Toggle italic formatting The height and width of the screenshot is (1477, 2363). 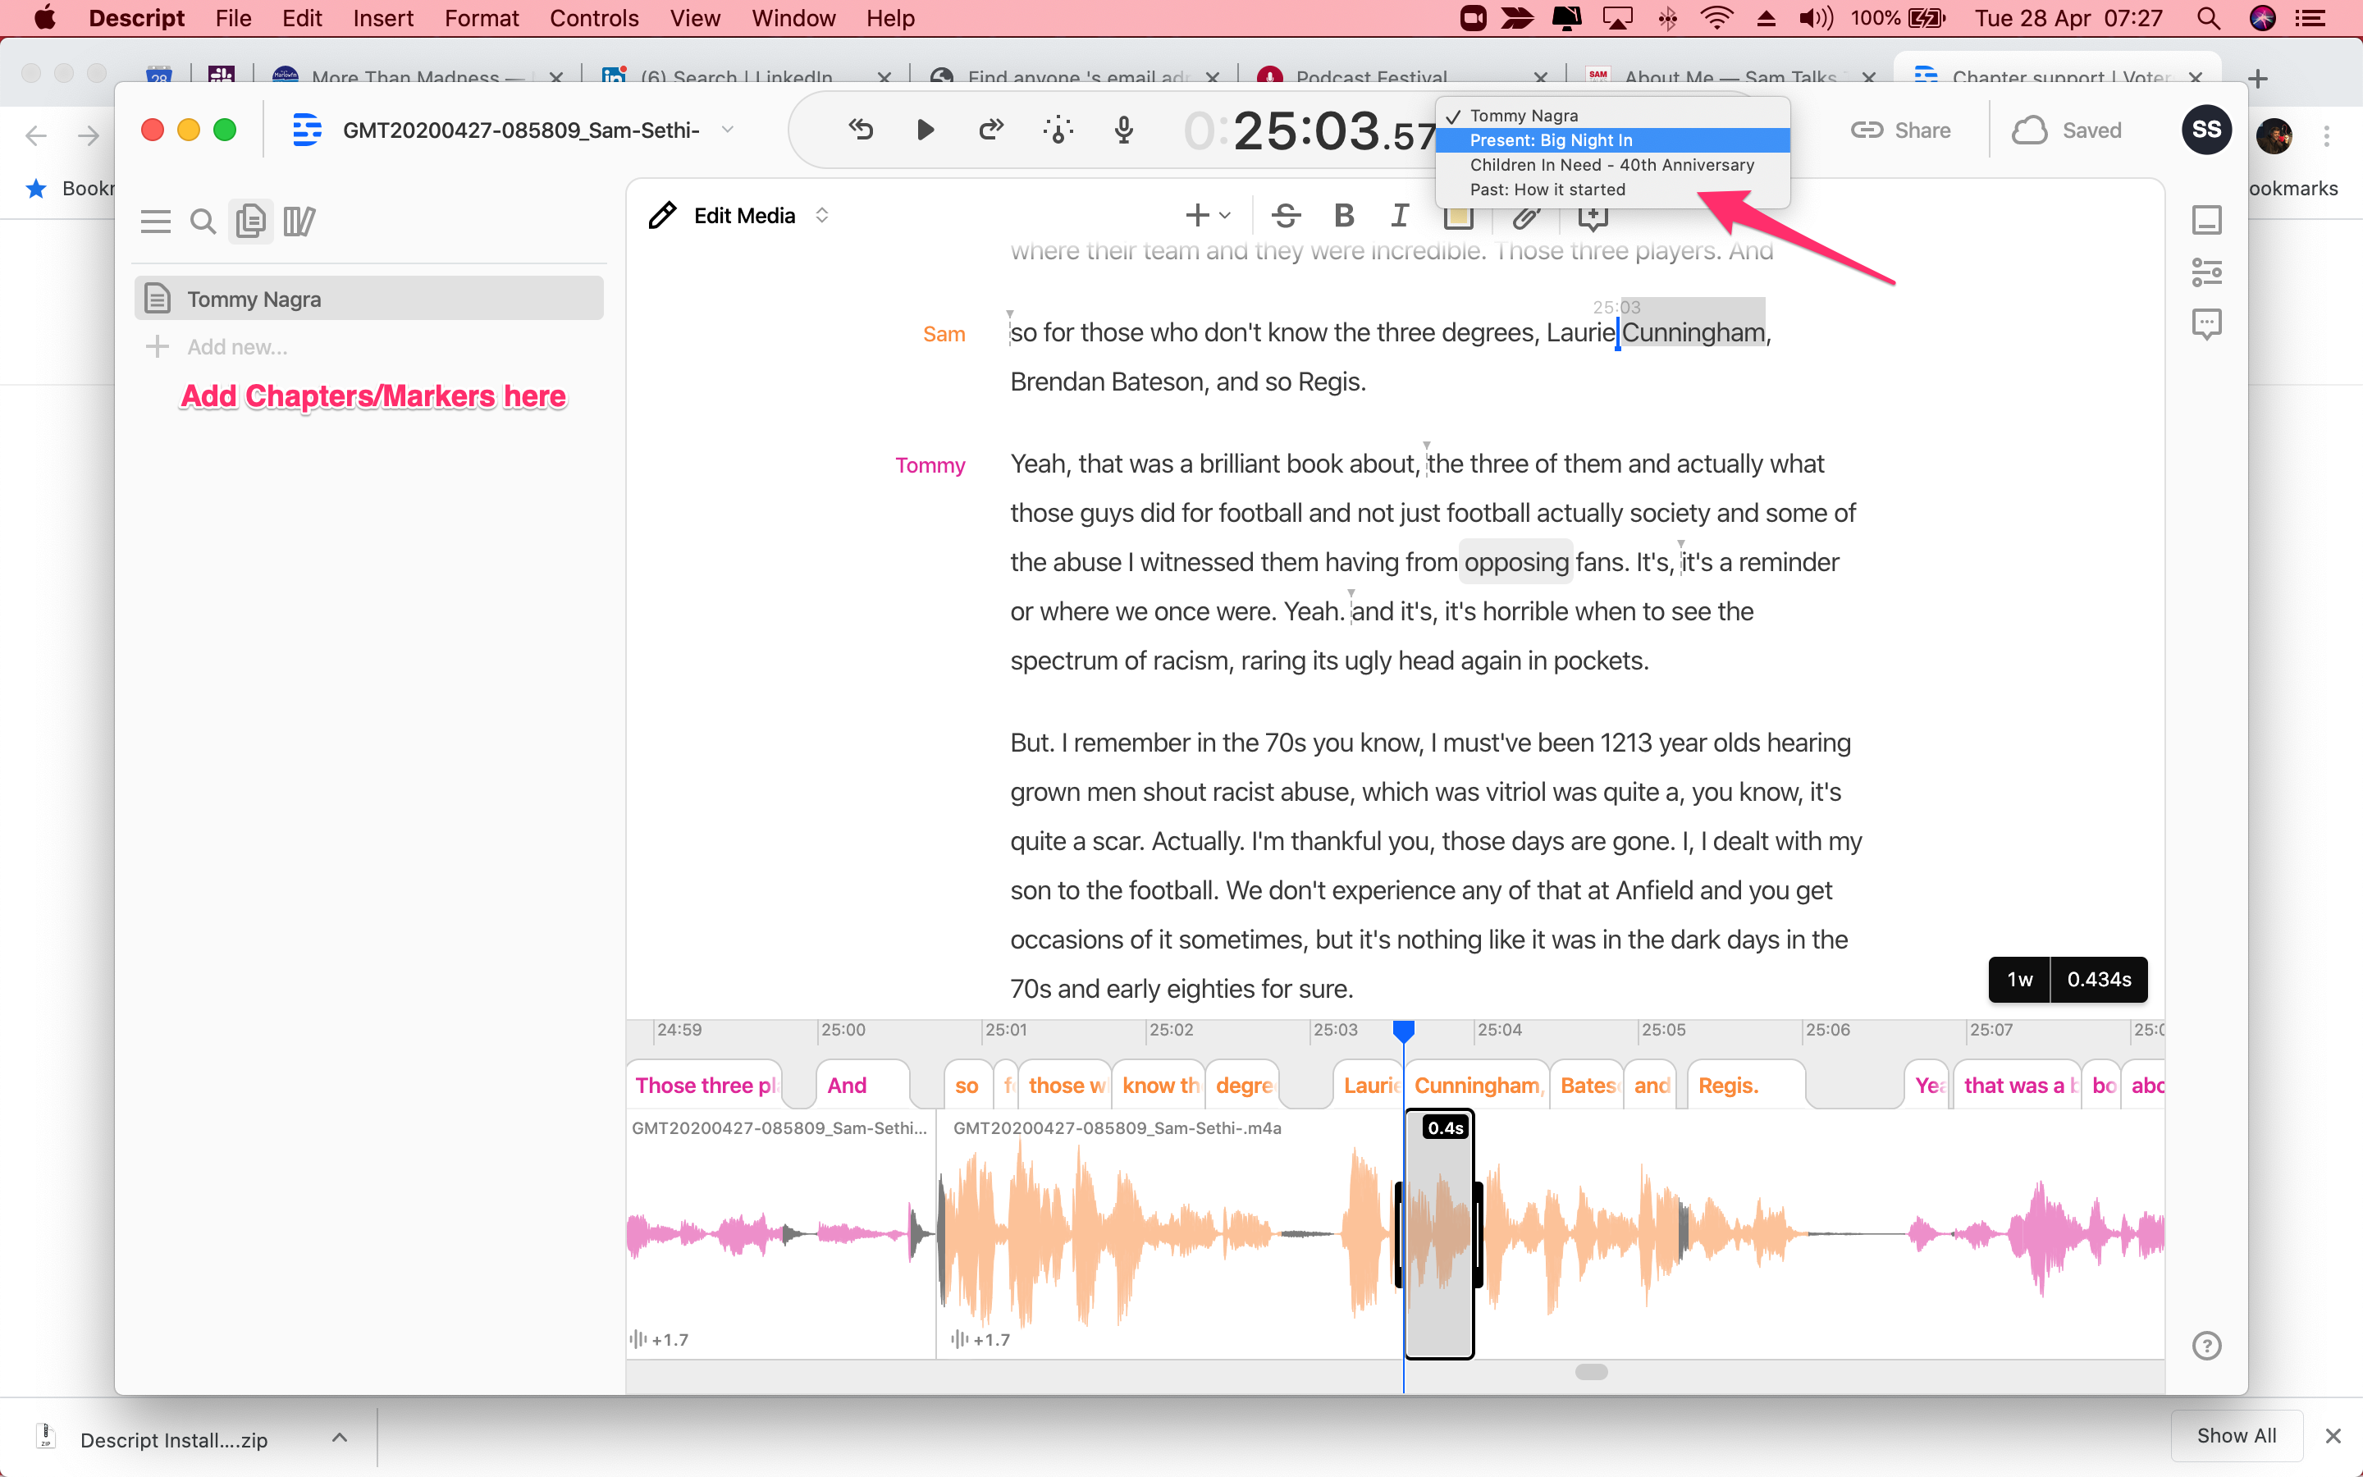coord(1401,215)
